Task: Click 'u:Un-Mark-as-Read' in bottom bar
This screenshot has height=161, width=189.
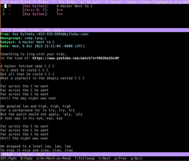Action: tap(53, 158)
